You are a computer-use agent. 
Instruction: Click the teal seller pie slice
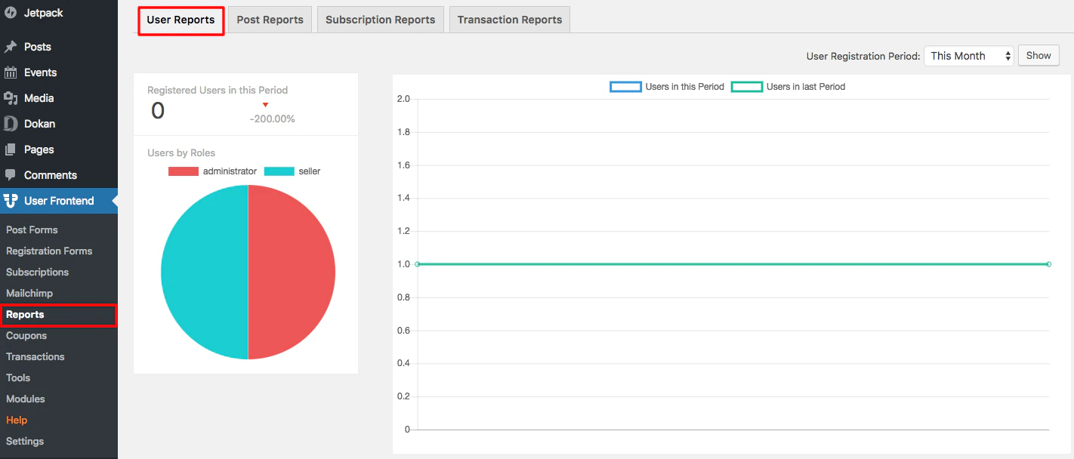coord(204,272)
